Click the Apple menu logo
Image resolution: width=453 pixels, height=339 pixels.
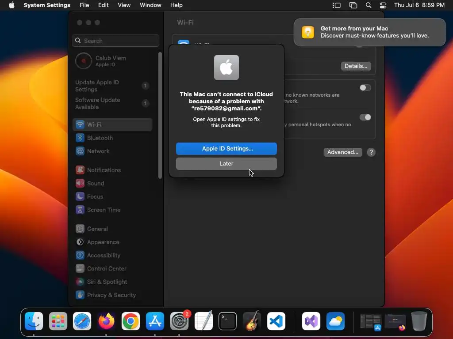pyautogui.click(x=12, y=5)
